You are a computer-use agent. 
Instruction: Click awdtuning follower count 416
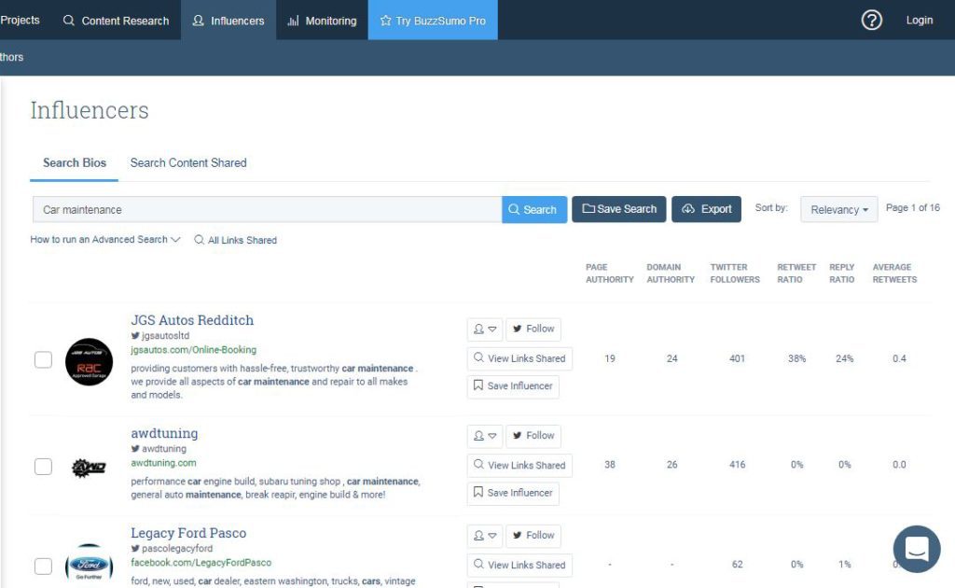point(737,465)
